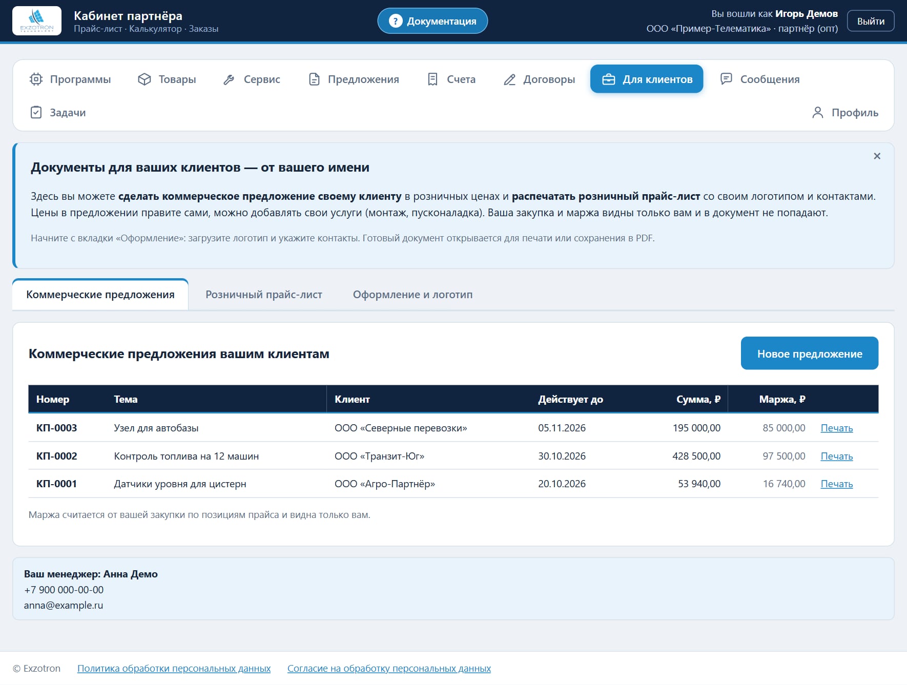
Task: Click the Профиль person icon
Action: pos(818,113)
